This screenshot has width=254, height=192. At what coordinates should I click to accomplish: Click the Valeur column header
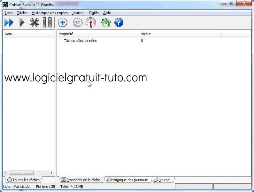[x=180, y=34]
